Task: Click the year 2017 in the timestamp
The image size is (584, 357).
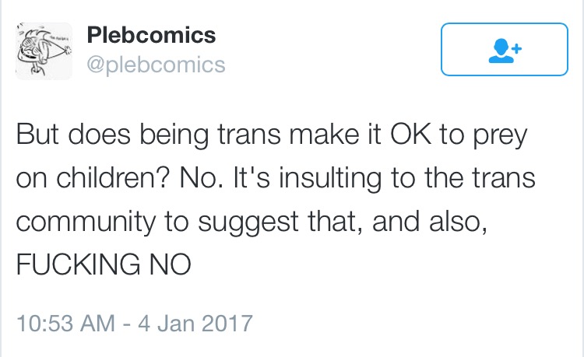Action: pos(227,323)
